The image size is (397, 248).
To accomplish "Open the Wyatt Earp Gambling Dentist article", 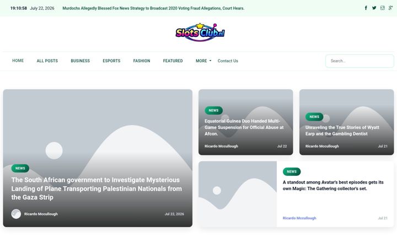I will pos(342,131).
